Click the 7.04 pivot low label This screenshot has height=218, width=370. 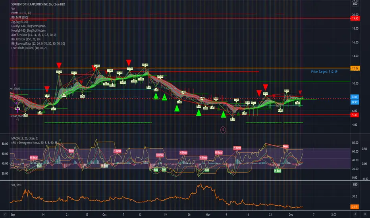199,107
